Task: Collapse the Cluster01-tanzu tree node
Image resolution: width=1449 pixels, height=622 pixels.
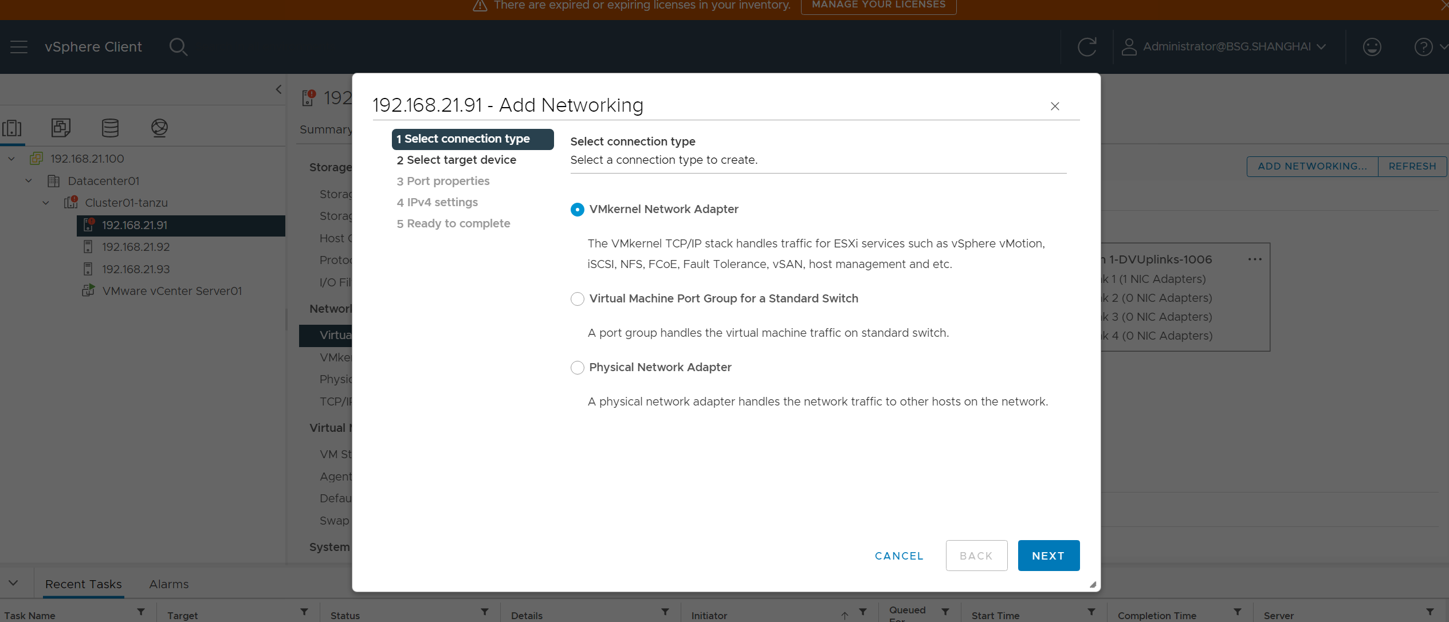Action: click(46, 203)
